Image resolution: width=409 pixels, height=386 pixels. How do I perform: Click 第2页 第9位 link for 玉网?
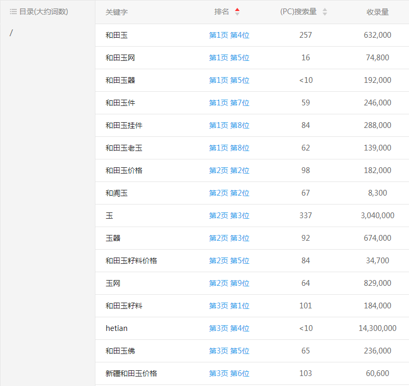click(x=229, y=283)
